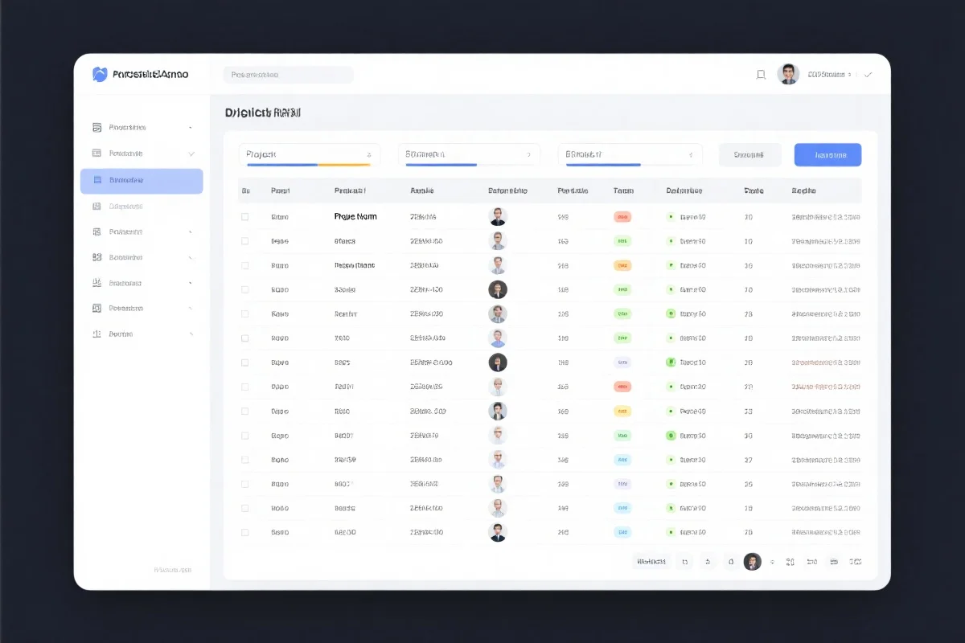Open notifications via the bell icon
Image resolution: width=965 pixels, height=643 pixels.
761,75
